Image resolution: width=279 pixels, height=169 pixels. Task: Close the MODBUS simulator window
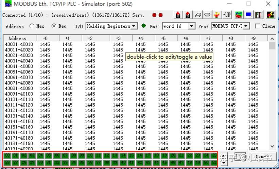pyautogui.click(x=268, y=3)
